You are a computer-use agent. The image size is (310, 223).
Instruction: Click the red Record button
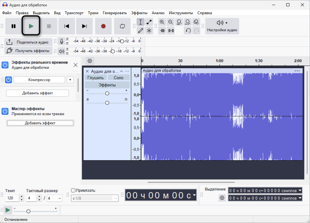click(103, 26)
